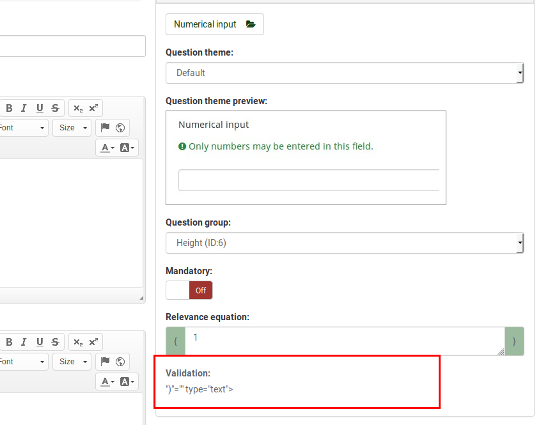Click Bold in the lower editor toolbar
Viewport: 541px width, 425px height.
[x=9, y=342]
